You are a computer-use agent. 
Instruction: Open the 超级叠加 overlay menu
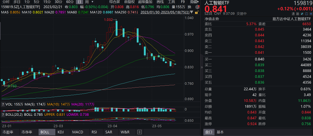click(145, 2)
